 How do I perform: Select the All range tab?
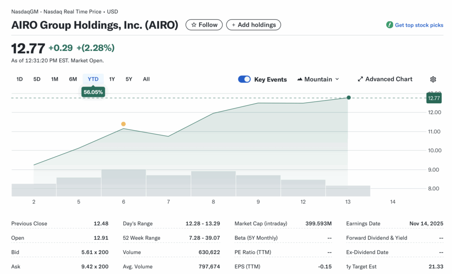146,79
